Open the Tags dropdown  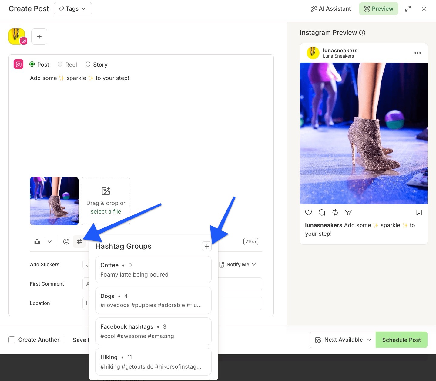[73, 9]
